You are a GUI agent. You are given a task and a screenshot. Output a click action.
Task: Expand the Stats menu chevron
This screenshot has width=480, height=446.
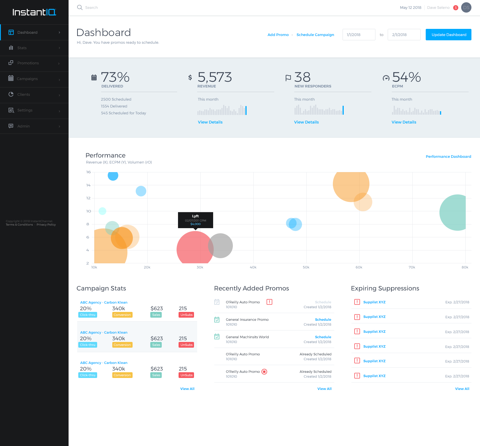[59, 48]
